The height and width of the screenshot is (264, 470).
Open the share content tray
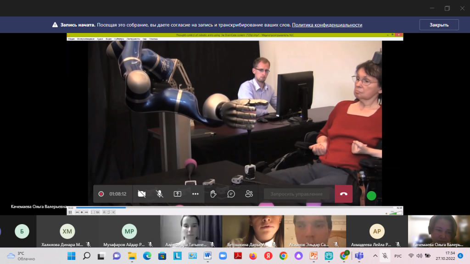pyautogui.click(x=178, y=194)
